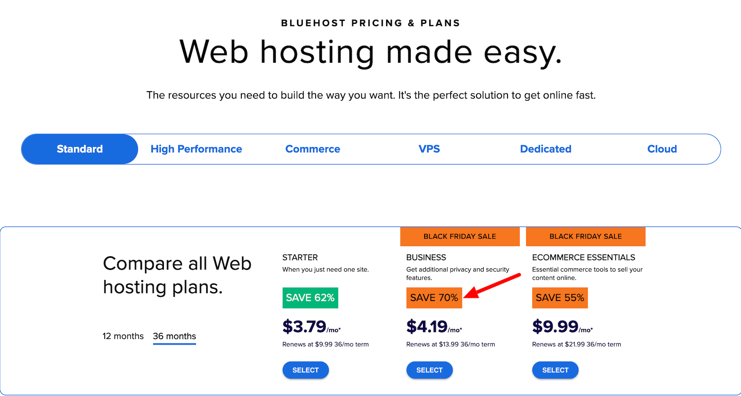Switch to the High Performance tab
This screenshot has width=741, height=396.
(x=196, y=149)
